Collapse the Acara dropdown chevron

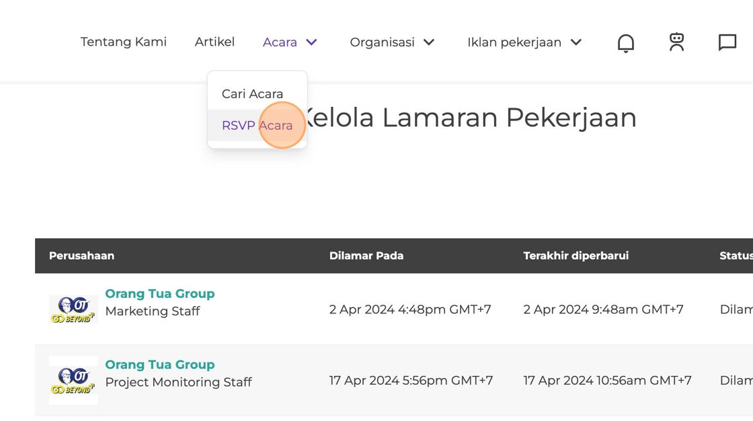311,42
